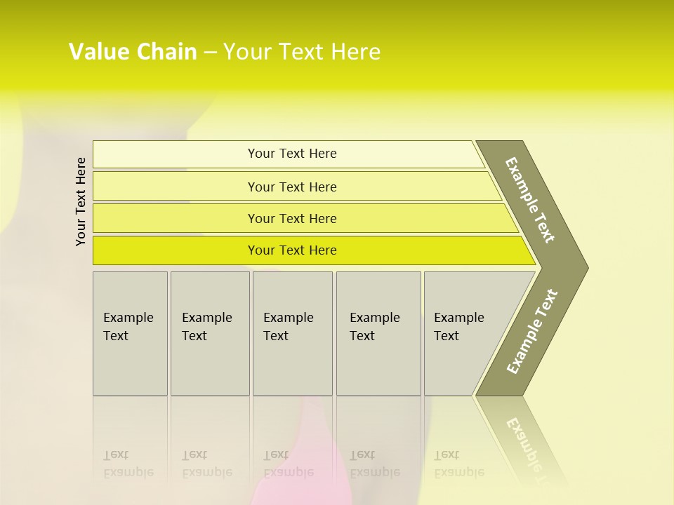Click the bright yellow 'Your Text Here' bar
This screenshot has height=505, width=674.
tap(314, 250)
